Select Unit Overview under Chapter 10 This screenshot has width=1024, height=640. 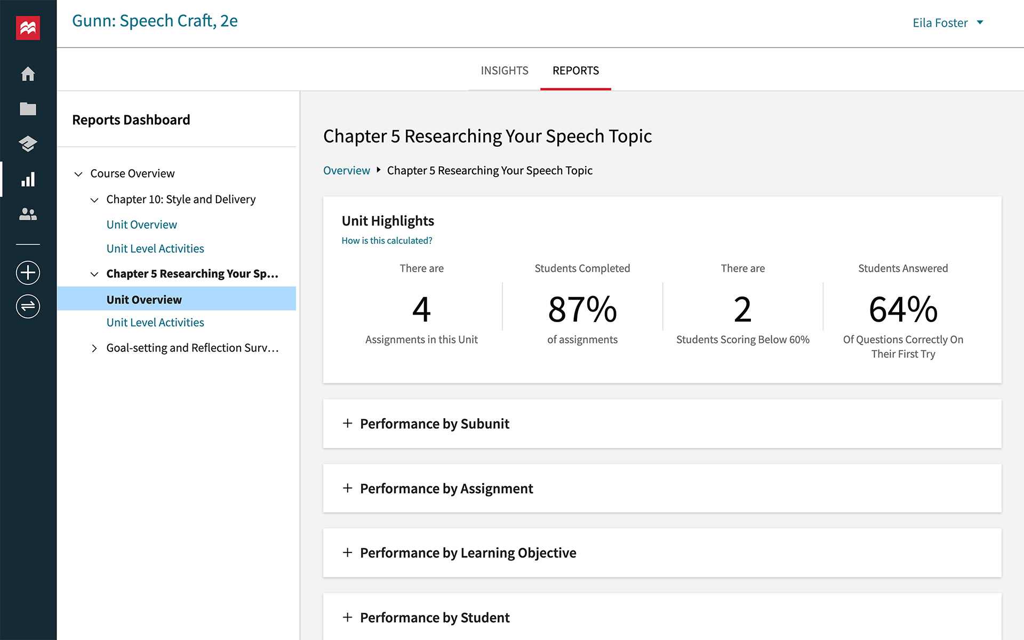(141, 223)
